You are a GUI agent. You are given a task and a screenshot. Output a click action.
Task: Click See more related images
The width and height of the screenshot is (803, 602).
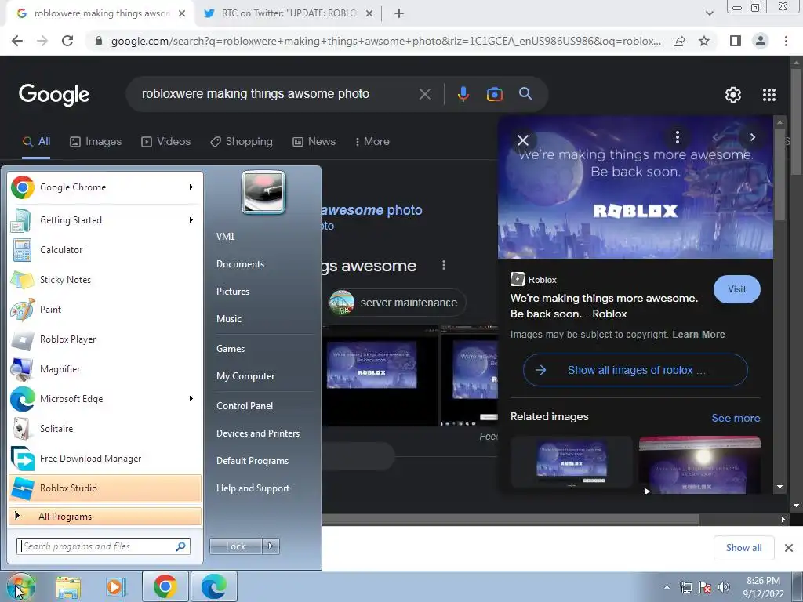pos(736,419)
